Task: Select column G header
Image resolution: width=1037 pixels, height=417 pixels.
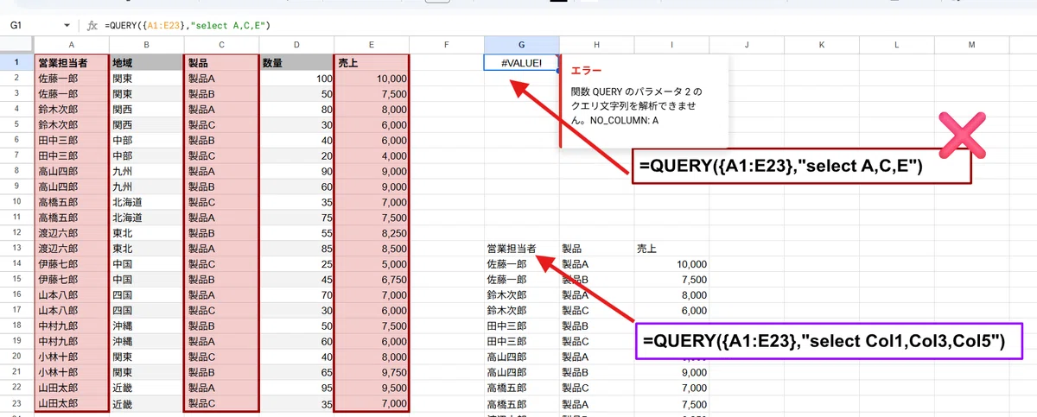Action: 521,45
